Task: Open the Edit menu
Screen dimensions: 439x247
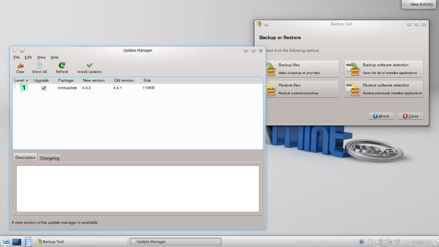Action: pos(28,57)
